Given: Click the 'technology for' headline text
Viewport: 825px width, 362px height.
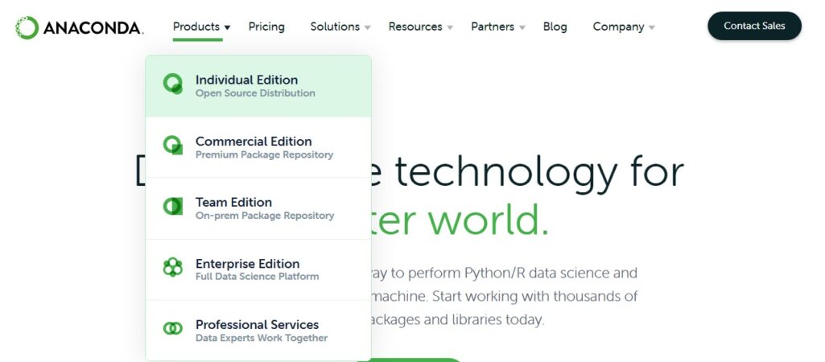Looking at the screenshot, I should tap(539, 173).
